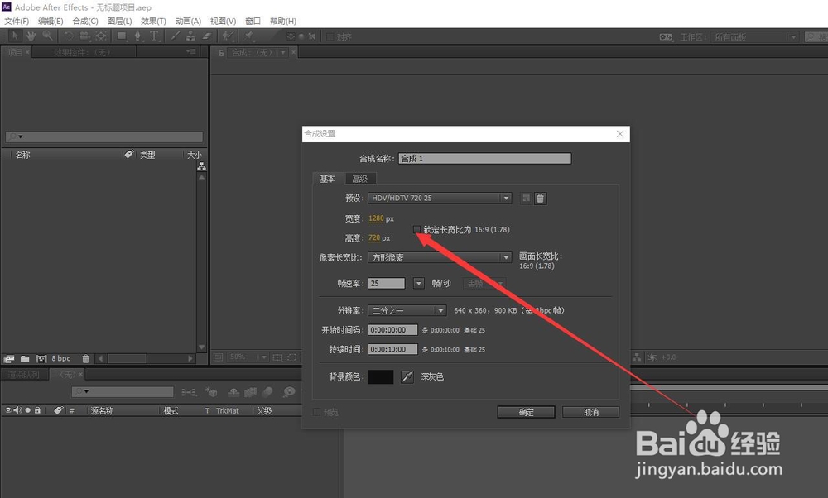Image resolution: width=828 pixels, height=498 pixels.
Task: Select the Selection arrow tool
Action: (15, 36)
